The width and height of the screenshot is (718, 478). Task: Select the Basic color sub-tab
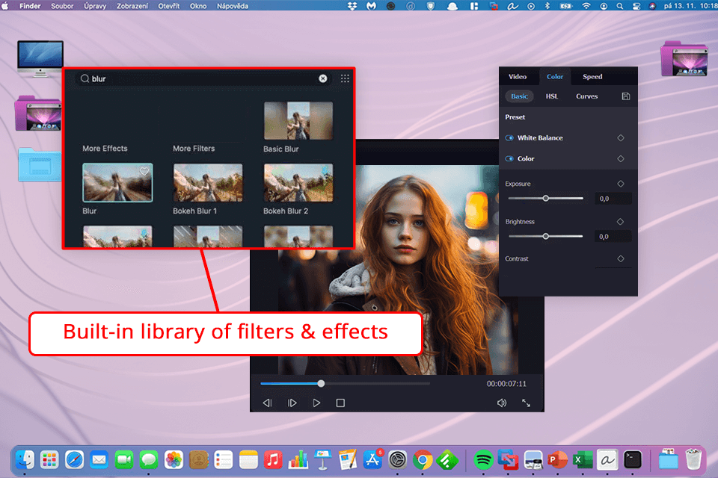(519, 96)
